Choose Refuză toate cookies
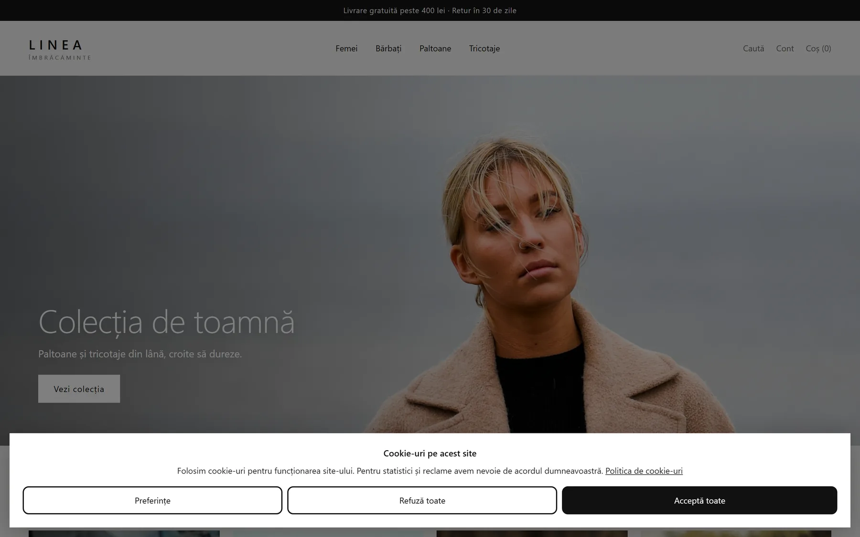This screenshot has height=537, width=860. 422,500
